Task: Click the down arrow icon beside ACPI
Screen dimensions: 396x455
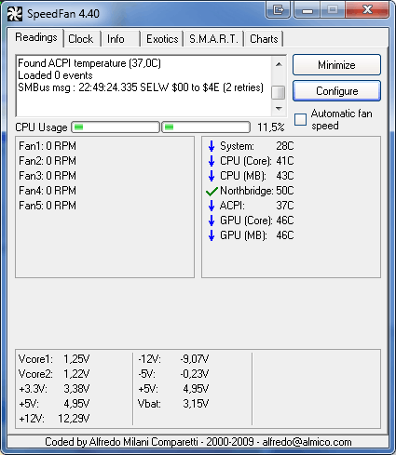Action: 212,206
